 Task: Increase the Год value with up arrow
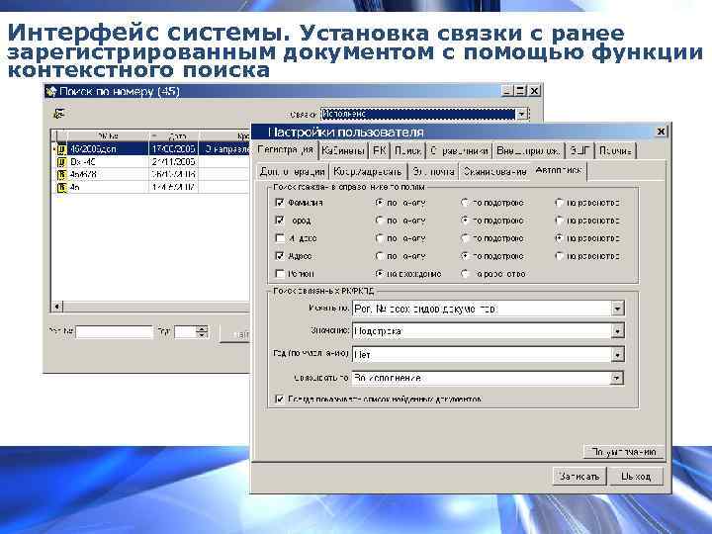203,328
